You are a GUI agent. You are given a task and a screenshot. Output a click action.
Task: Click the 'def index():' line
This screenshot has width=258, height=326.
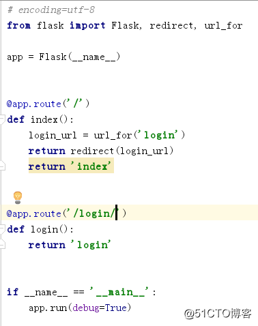40,119
